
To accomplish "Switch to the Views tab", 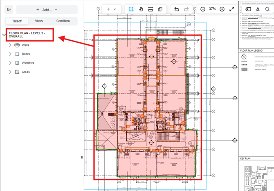I will [x=39, y=21].
